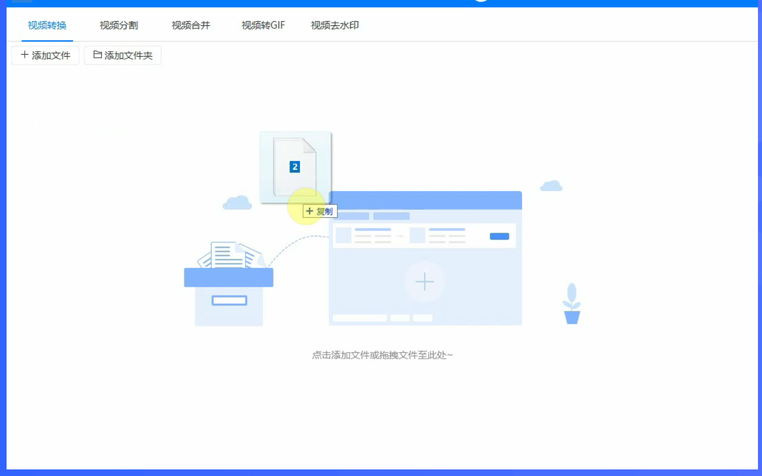This screenshot has height=476, width=762.
Task: Click the 添加文件 button
Action: pyautogui.click(x=45, y=55)
